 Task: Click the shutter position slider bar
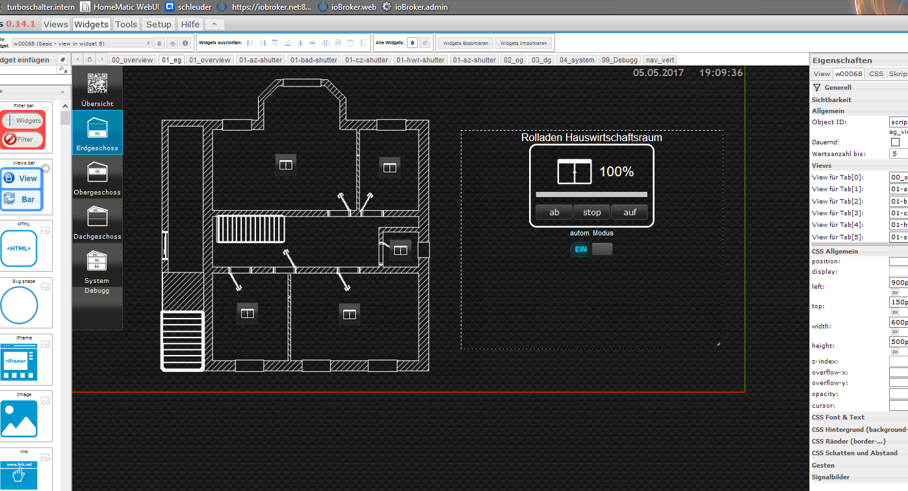[x=591, y=194]
